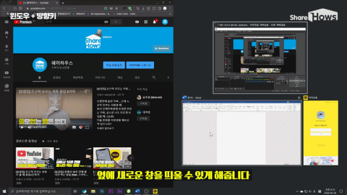Expand more channel tabs with right chevron
347x195 pixels.
tap(168, 77)
